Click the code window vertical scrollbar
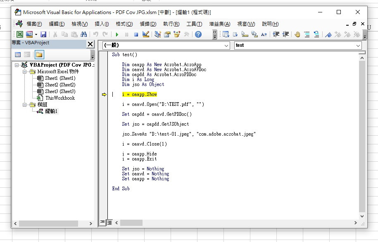Screen dimensions: 378x242 (x=362, y=137)
